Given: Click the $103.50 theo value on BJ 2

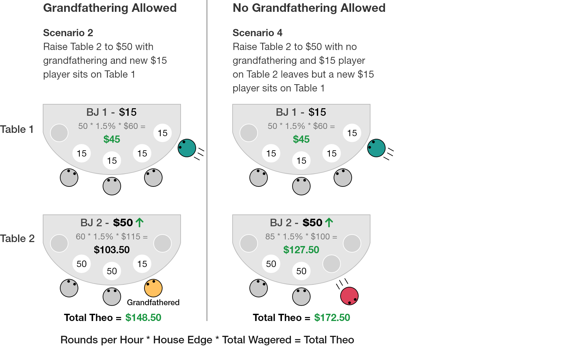Looking at the screenshot, I should [112, 250].
